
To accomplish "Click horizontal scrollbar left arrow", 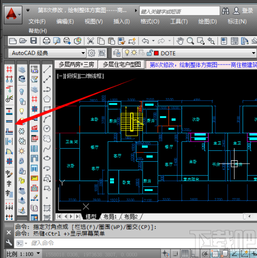I will [249, 216].
